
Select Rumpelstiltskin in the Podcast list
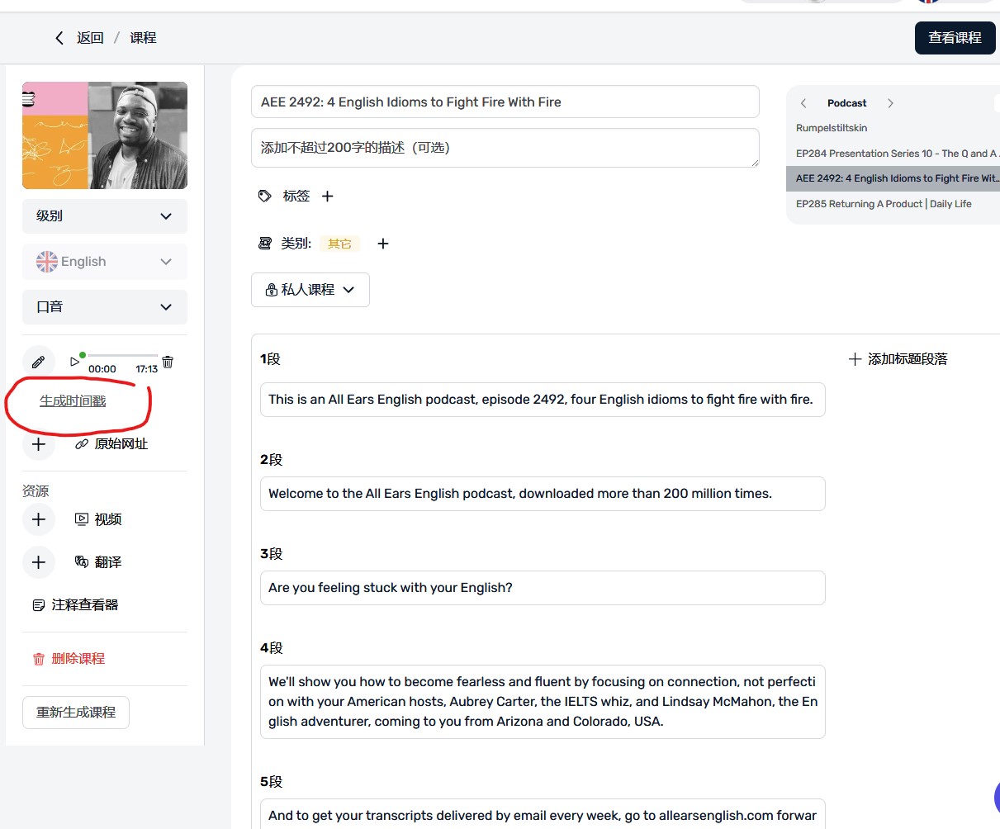point(832,128)
